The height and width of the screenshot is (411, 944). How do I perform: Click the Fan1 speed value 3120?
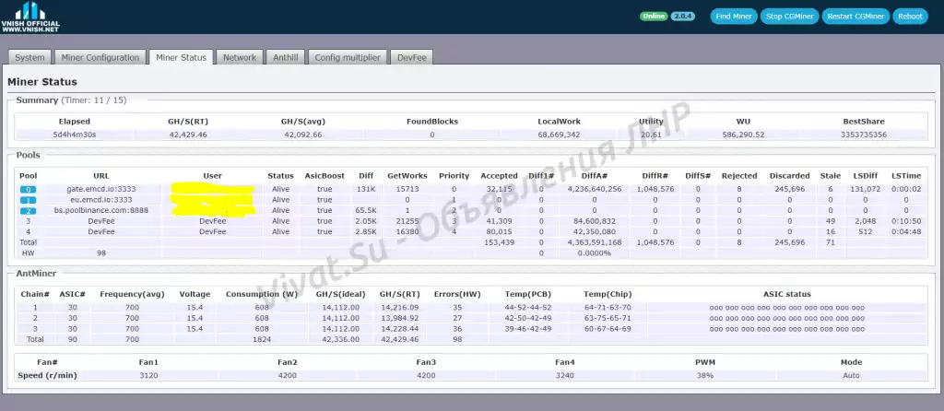[x=148, y=375]
